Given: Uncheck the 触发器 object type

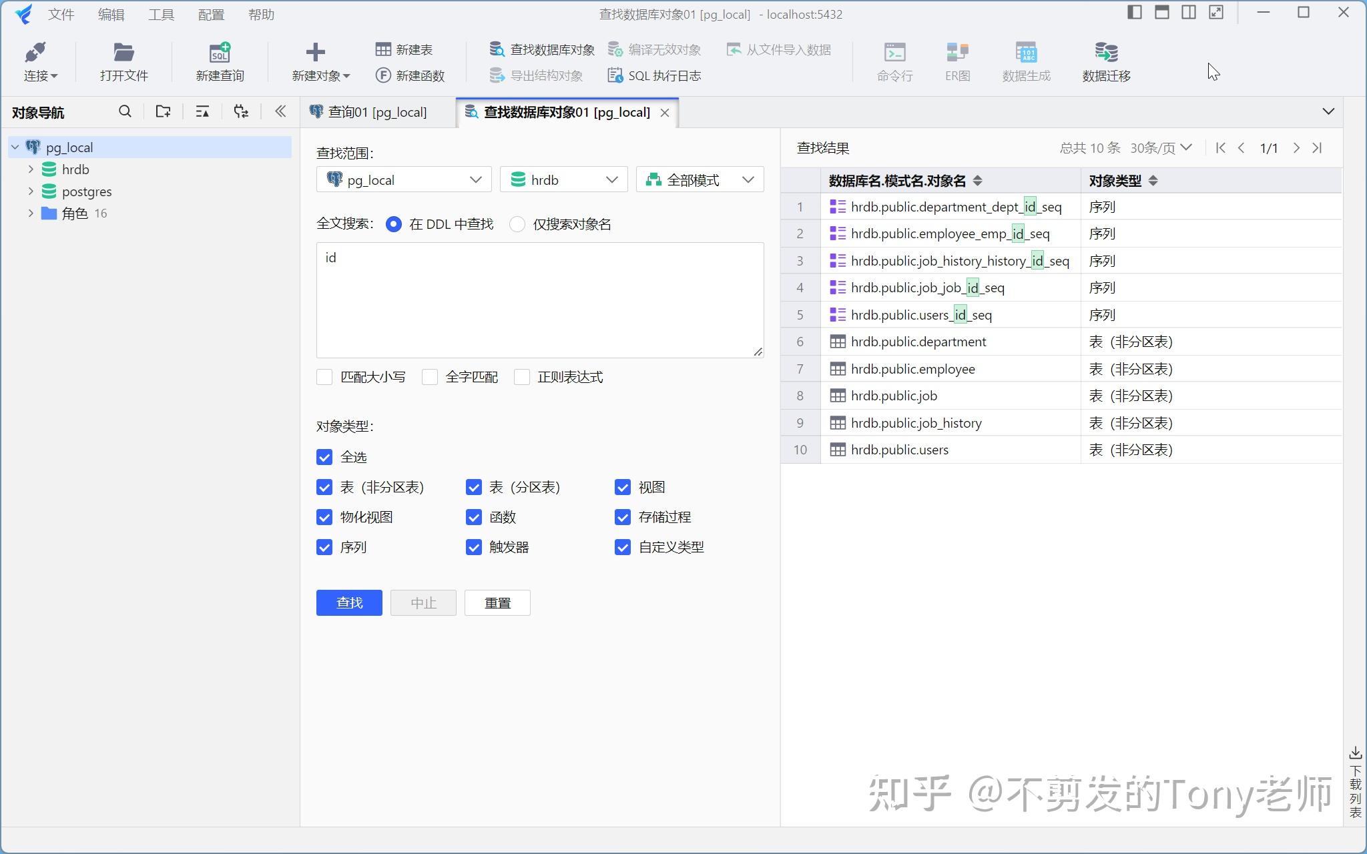Looking at the screenshot, I should tap(473, 547).
